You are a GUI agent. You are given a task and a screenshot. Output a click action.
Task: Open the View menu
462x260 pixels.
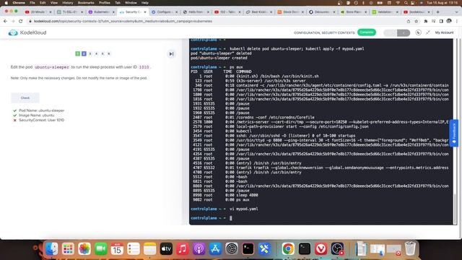(x=54, y=3)
